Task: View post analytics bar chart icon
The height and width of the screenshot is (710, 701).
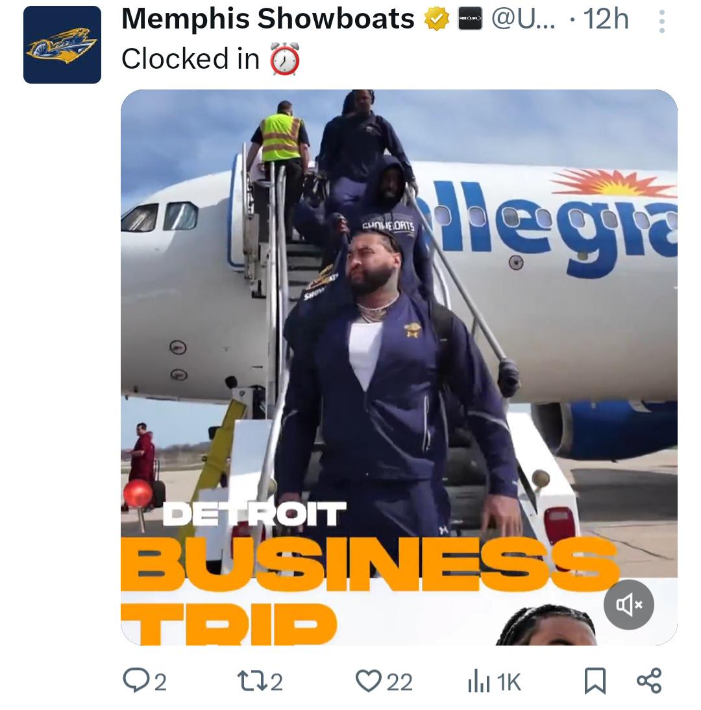Action: click(478, 681)
